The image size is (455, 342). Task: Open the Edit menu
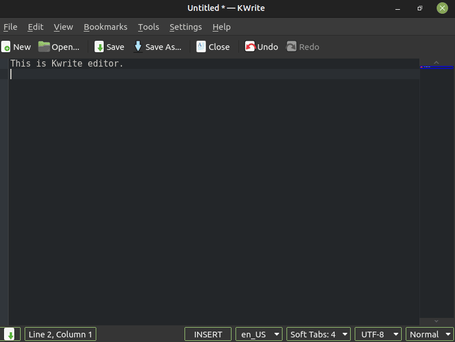[x=36, y=27]
